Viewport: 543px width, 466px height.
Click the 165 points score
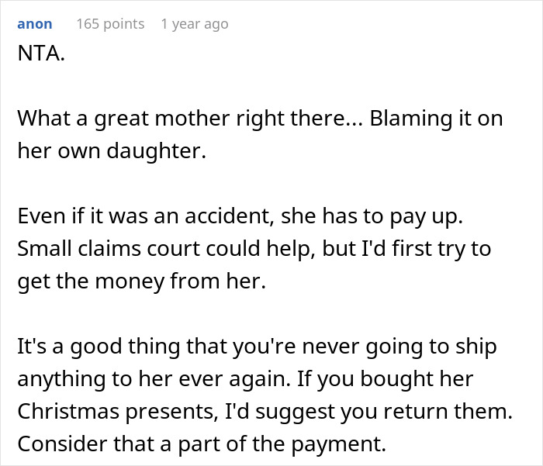coord(109,24)
